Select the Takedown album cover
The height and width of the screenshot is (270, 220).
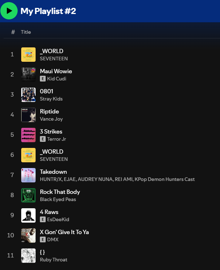28,175
